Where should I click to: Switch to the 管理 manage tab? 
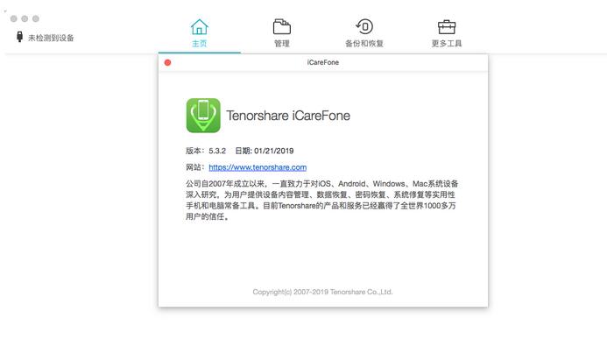tap(282, 33)
